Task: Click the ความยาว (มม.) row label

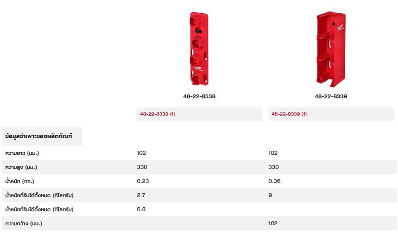Action: click(25, 153)
